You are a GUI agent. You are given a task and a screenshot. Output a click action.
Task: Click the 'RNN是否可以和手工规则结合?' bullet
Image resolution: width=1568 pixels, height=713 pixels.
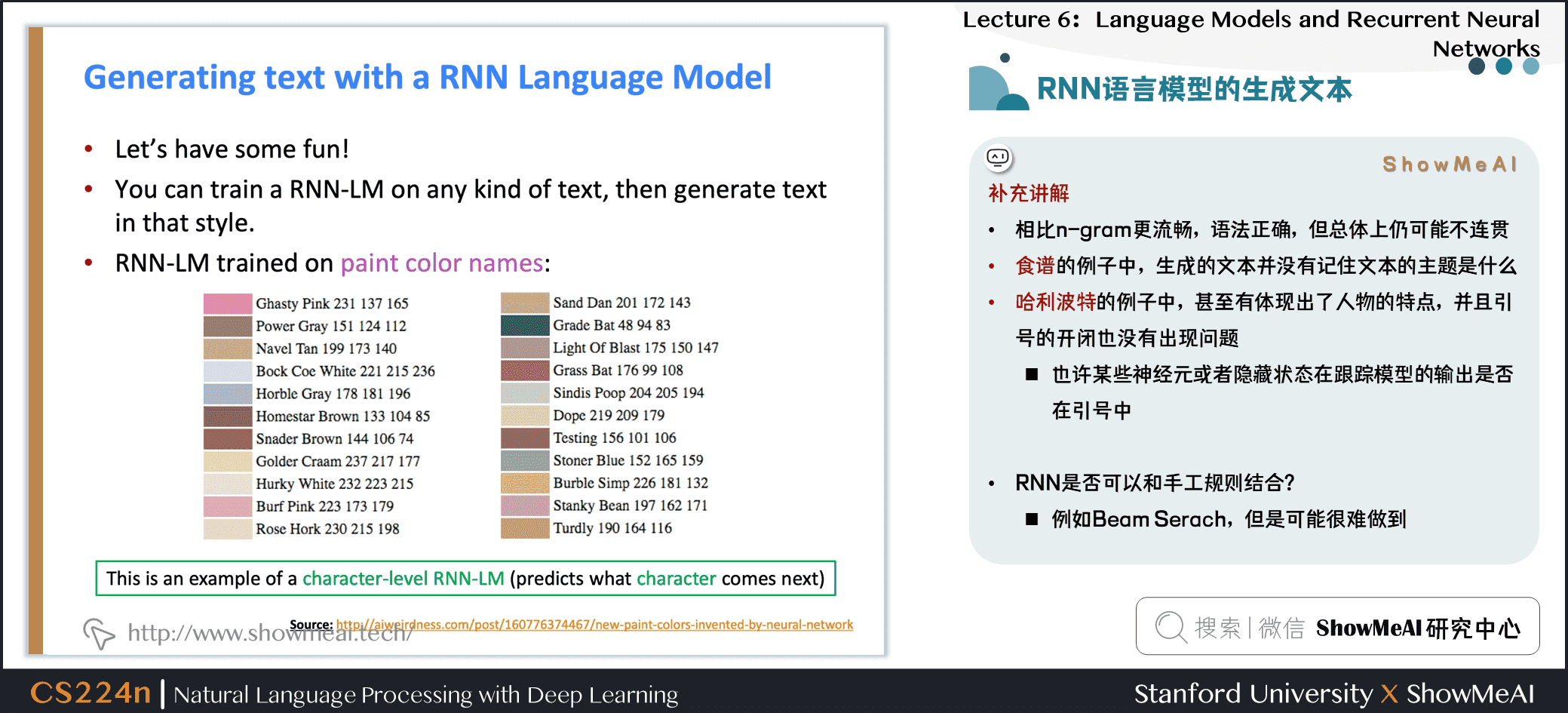[x=1155, y=483]
